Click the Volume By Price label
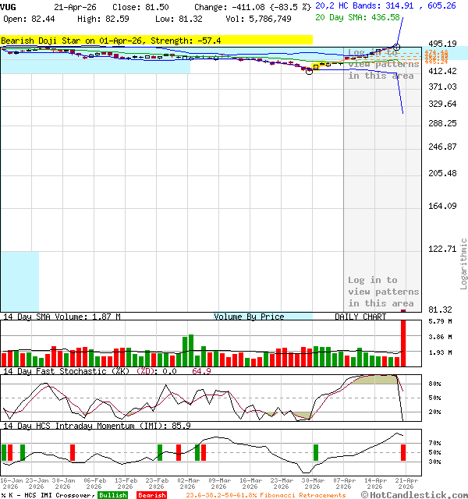Screen dimensions: 468x499 (x=249, y=317)
